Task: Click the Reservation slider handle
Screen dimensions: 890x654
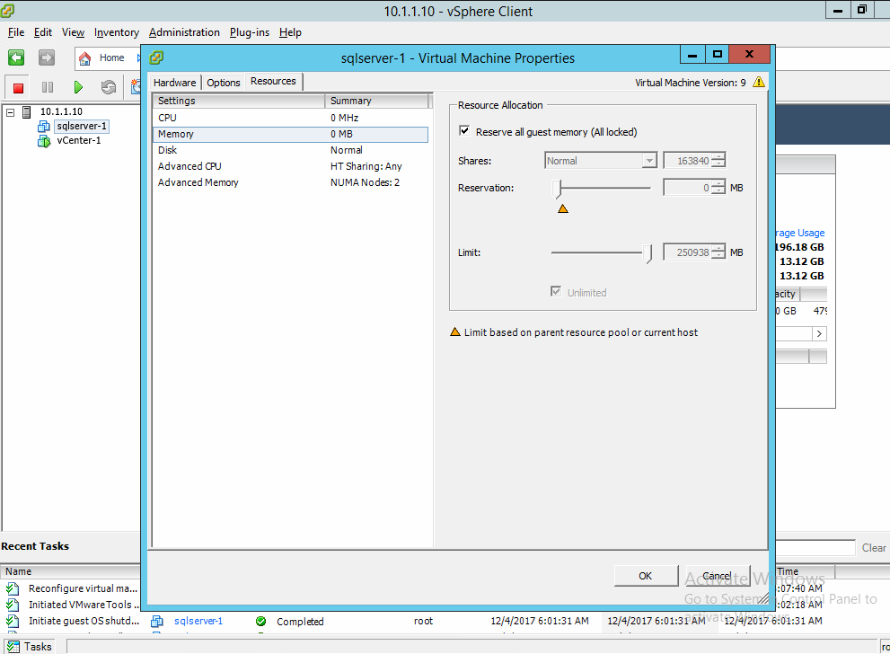Action: (558, 189)
